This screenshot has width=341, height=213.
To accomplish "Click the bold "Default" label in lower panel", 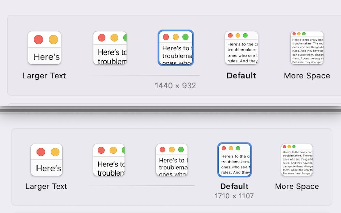I will 234,186.
